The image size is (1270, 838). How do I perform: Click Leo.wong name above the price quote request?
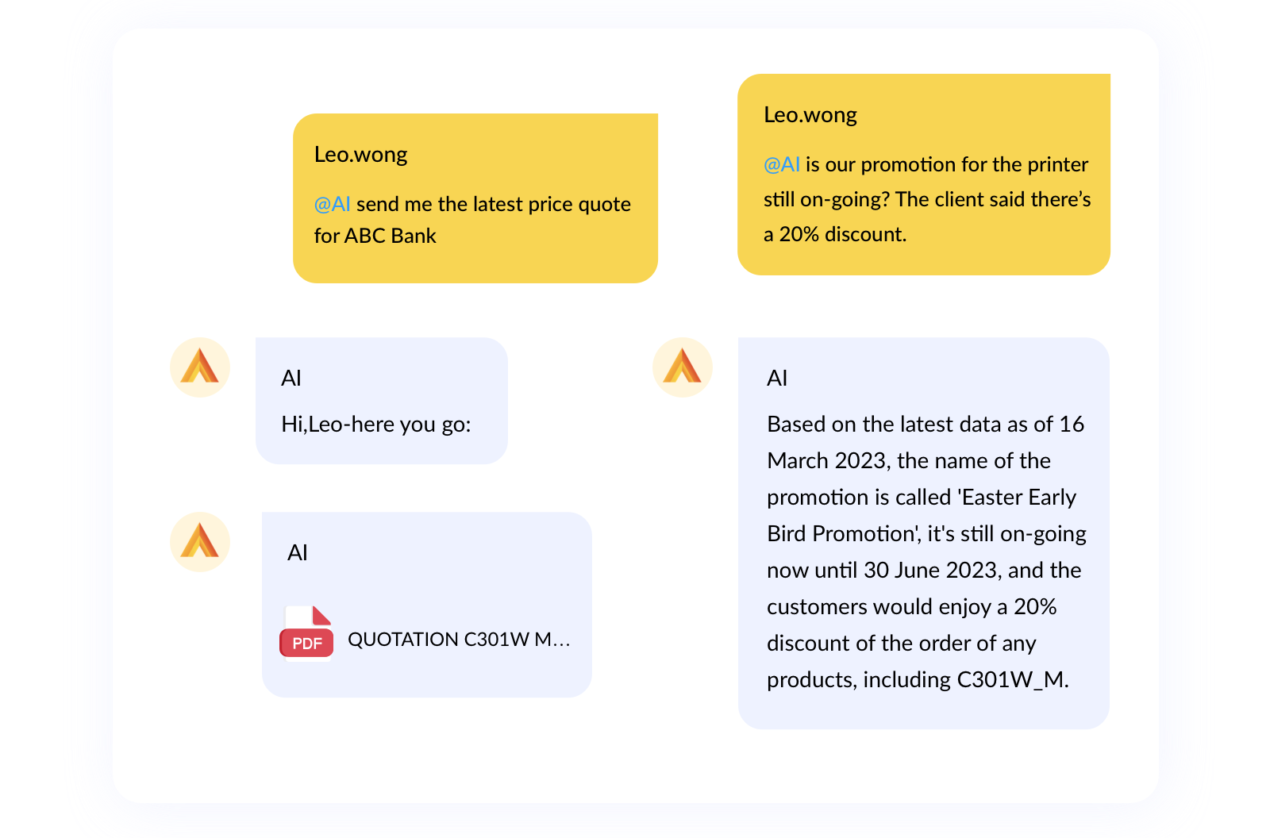[360, 155]
